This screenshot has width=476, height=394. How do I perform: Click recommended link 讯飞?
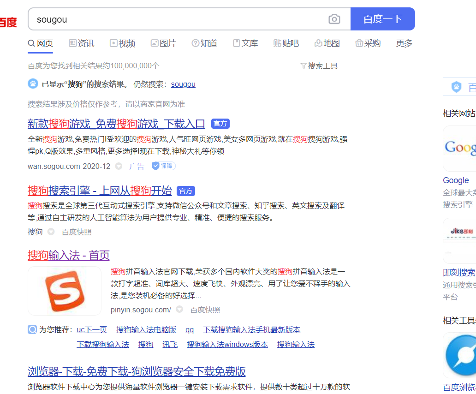(x=170, y=345)
